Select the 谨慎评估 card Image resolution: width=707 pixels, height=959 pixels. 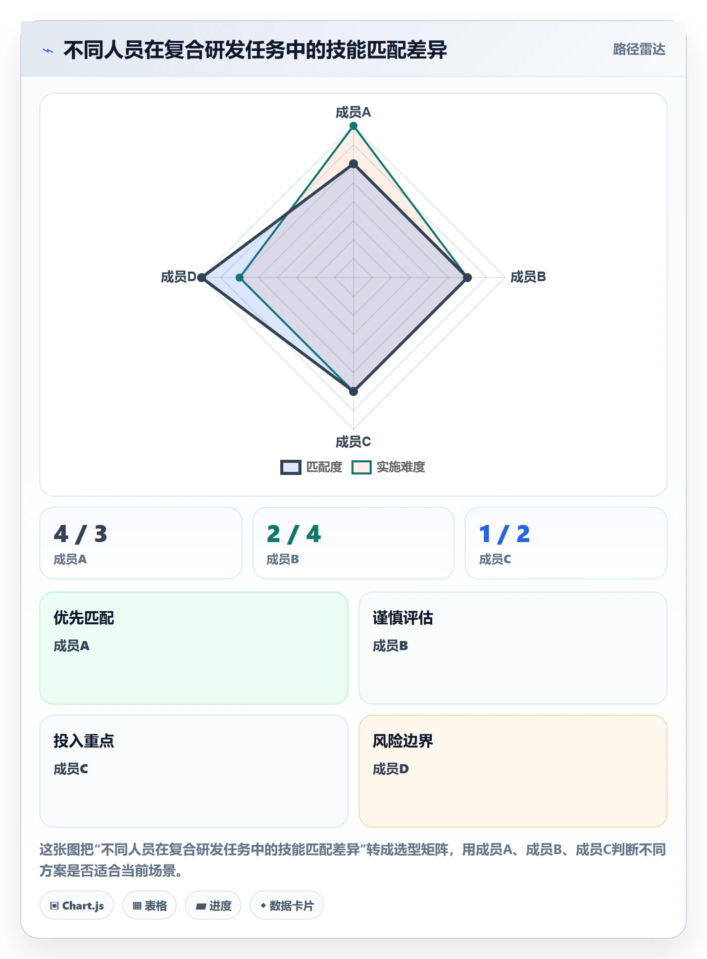tap(513, 648)
